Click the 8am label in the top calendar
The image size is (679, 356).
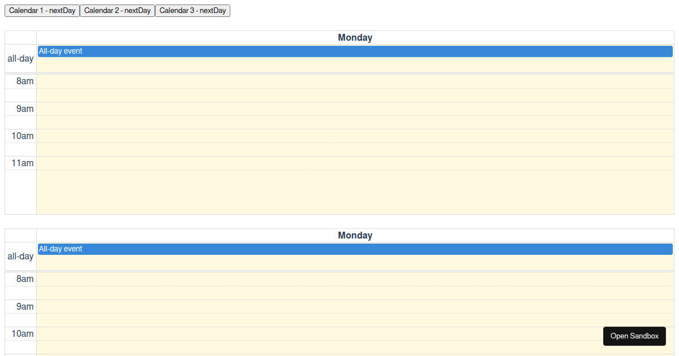pyautogui.click(x=25, y=81)
